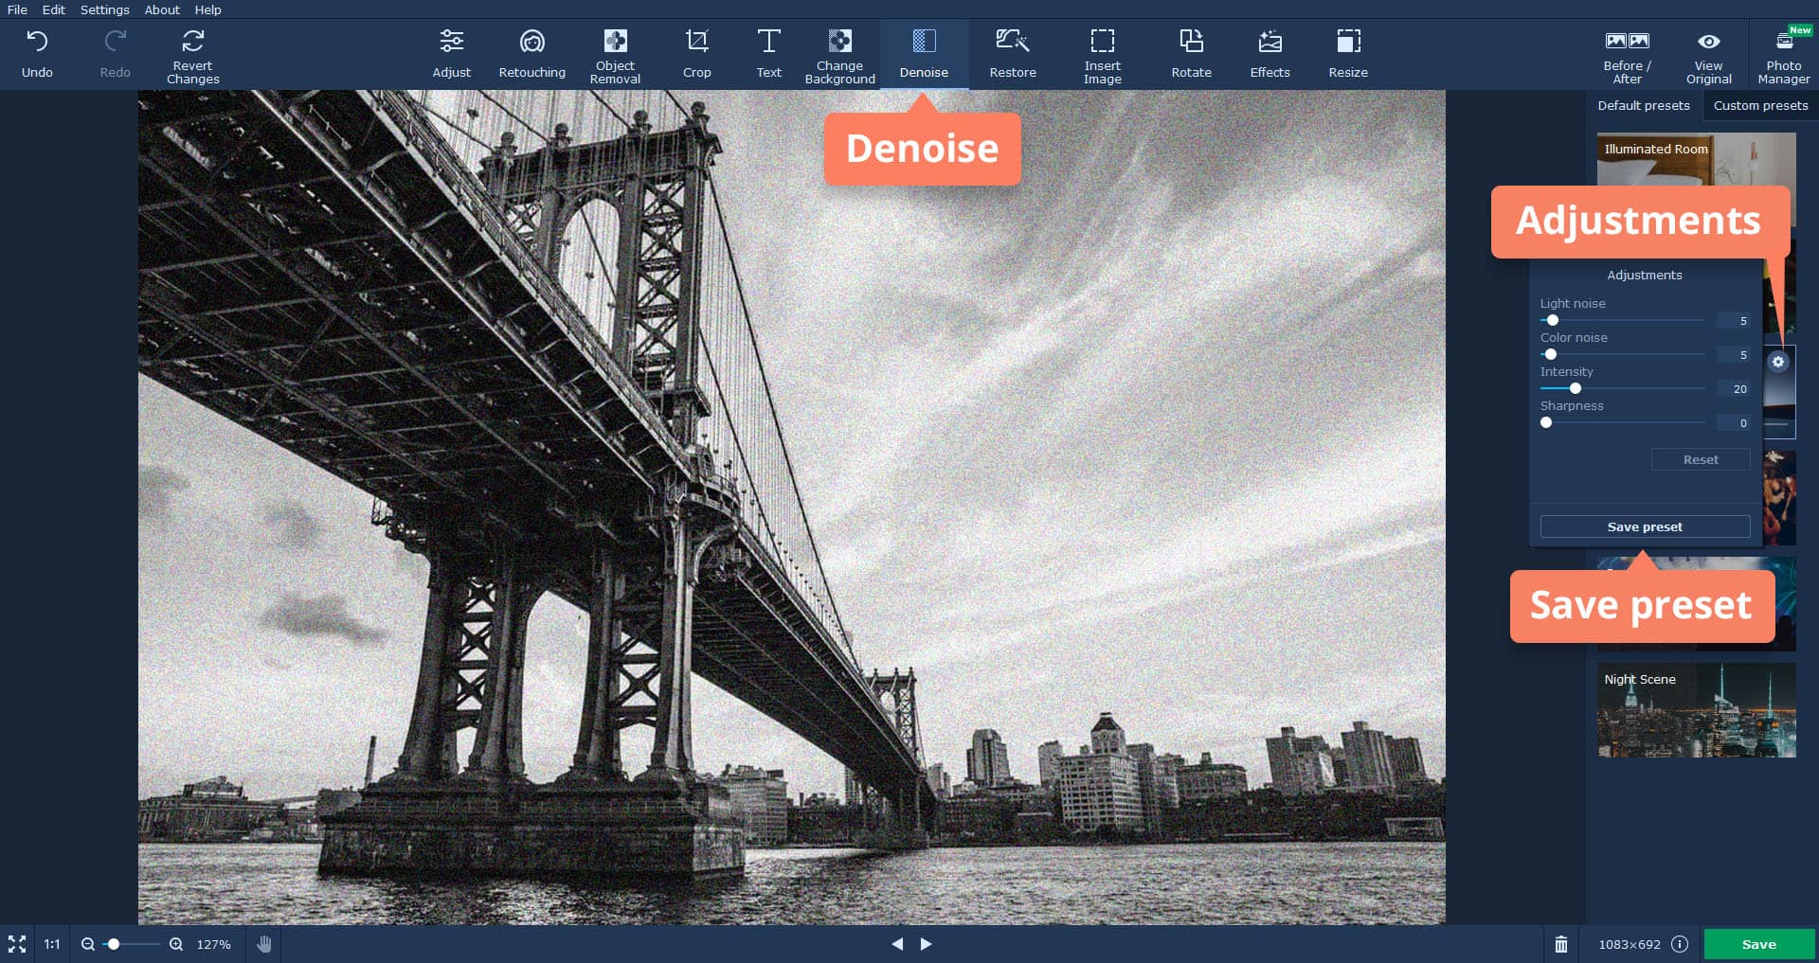Open the Effects tool
Image resolution: width=1819 pixels, height=963 pixels.
(x=1270, y=55)
